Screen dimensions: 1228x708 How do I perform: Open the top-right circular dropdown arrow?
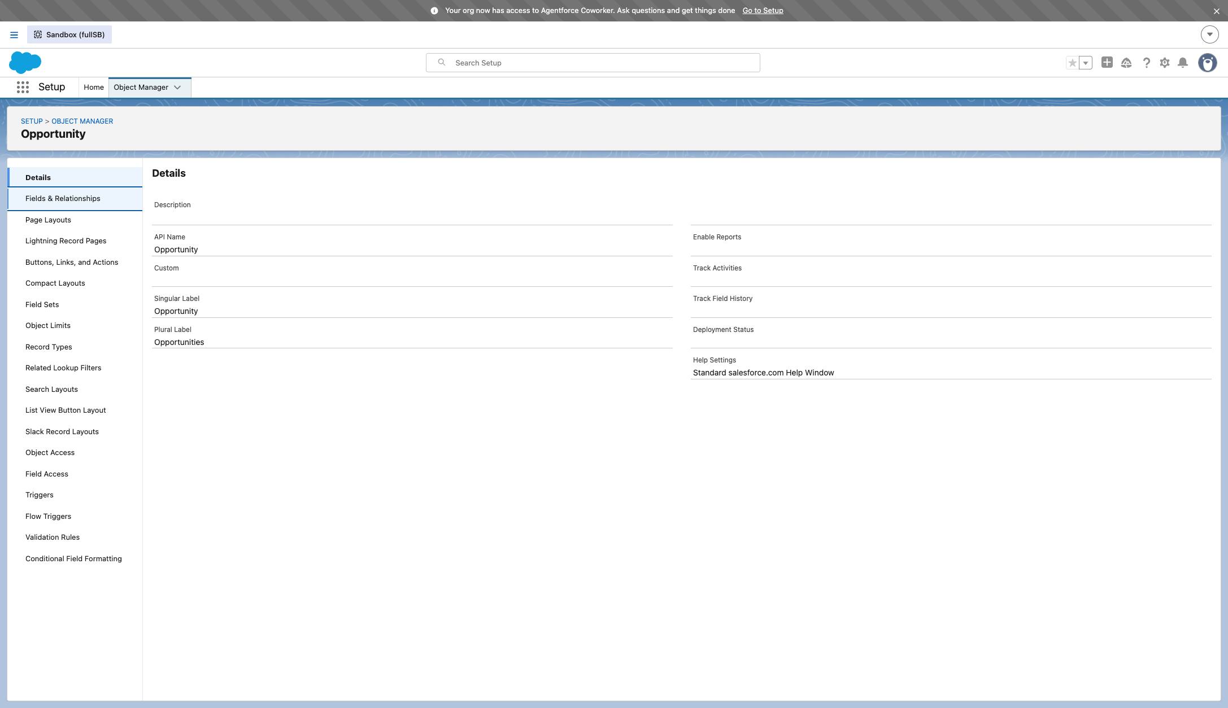coord(1210,34)
